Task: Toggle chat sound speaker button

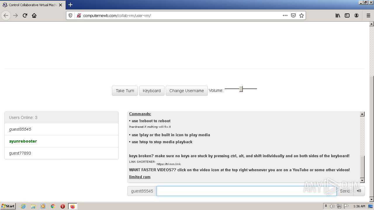Action: (359, 191)
